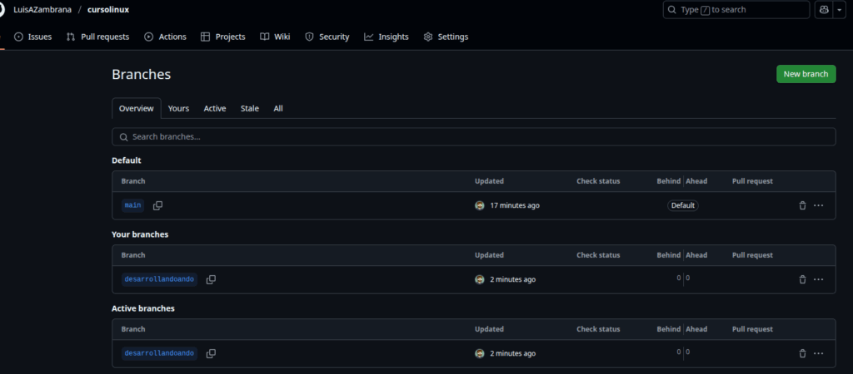
Task: Open the main branch link
Action: (133, 205)
